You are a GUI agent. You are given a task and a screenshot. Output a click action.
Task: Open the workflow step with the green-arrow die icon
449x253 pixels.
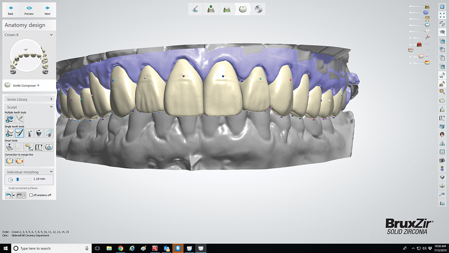tap(211, 9)
